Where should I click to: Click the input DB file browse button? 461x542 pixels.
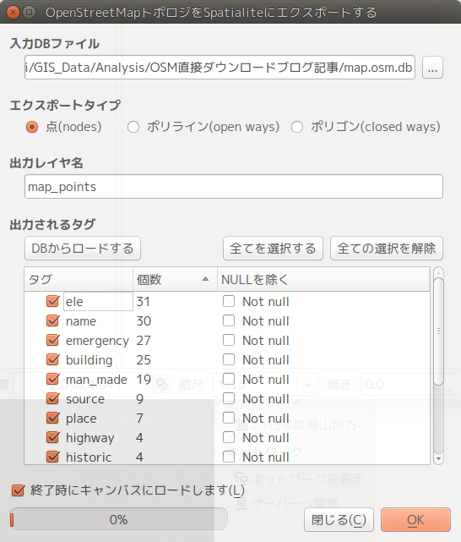(432, 68)
